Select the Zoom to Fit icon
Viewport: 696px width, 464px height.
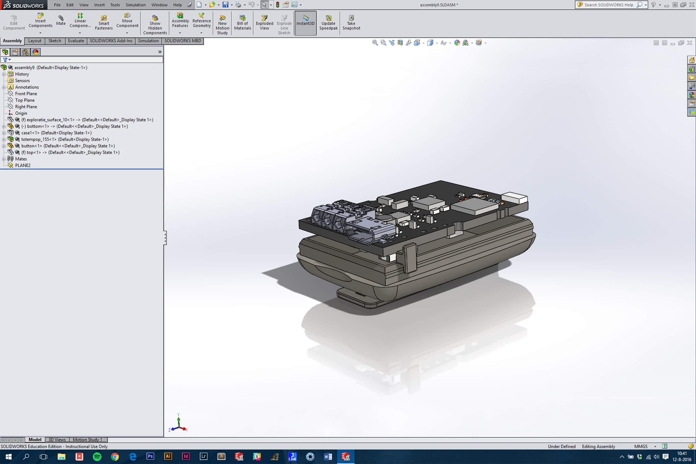(x=375, y=43)
